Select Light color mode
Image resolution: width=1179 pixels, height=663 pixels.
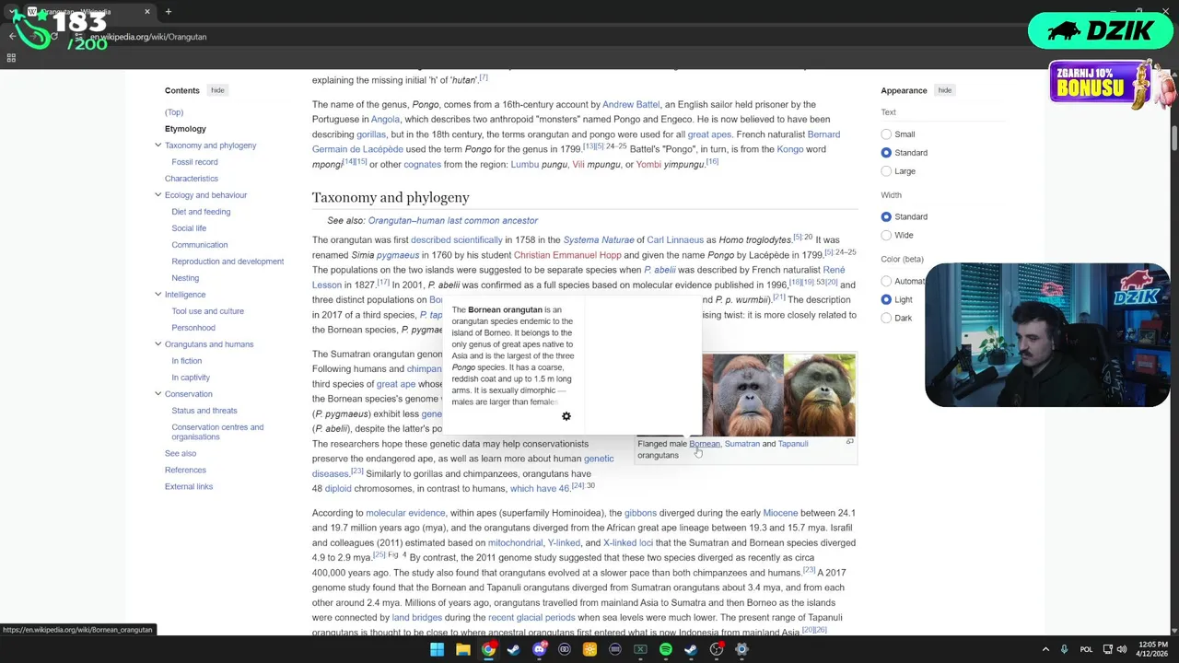tap(886, 299)
